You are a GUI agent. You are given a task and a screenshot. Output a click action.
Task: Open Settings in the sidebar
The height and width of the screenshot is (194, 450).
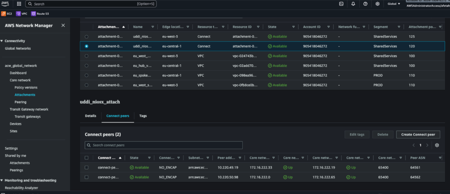pyautogui.click(x=11, y=148)
